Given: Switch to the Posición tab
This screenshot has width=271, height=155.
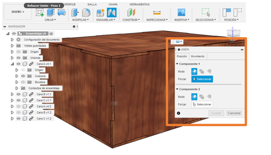Looking at the screenshot, I should [x=182, y=56].
